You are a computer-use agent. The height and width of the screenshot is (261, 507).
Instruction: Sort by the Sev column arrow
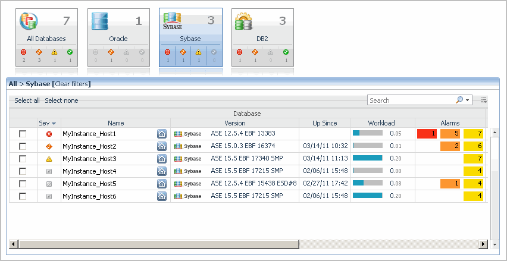click(x=54, y=124)
